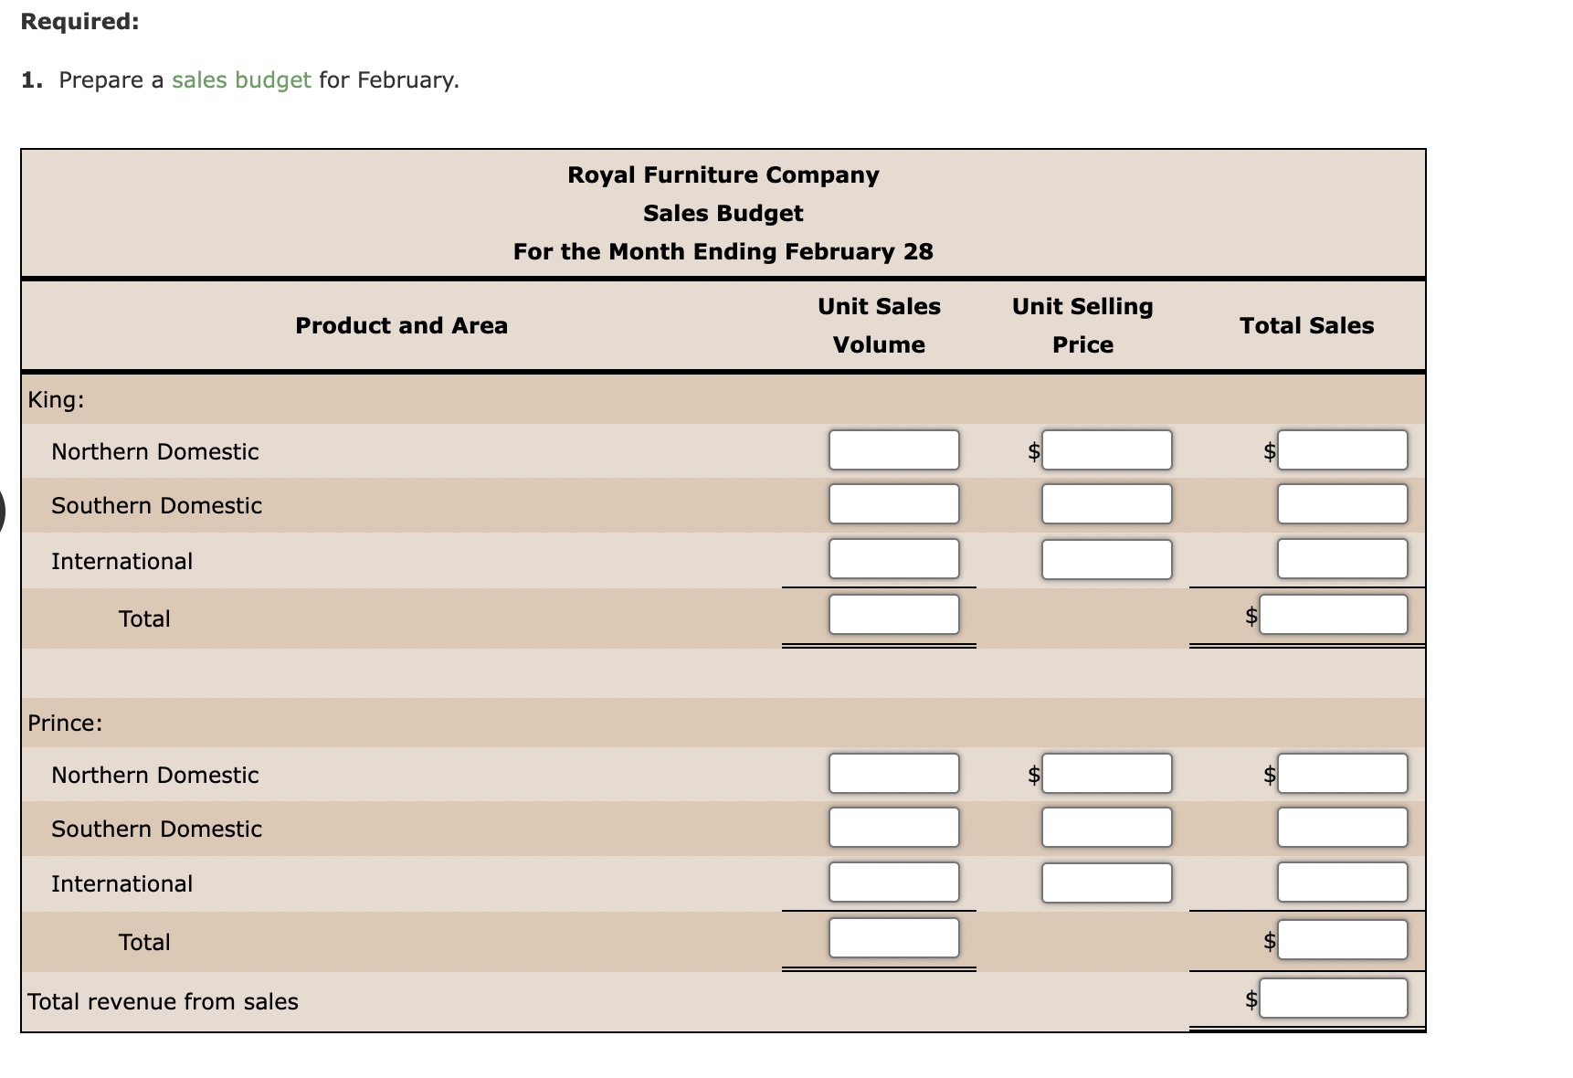1573x1078 pixels.
Task: Click King Northern Domestic unit sales volume field
Action: (x=893, y=449)
